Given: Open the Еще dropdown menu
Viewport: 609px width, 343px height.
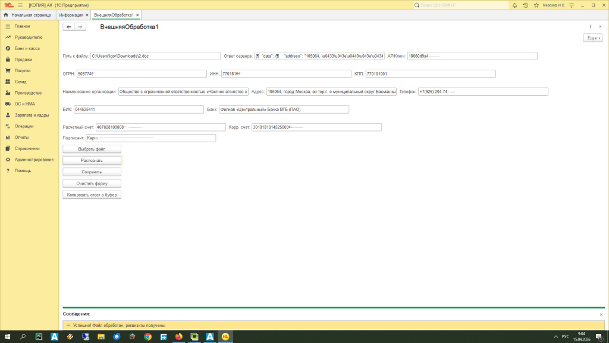Looking at the screenshot, I should 593,38.
